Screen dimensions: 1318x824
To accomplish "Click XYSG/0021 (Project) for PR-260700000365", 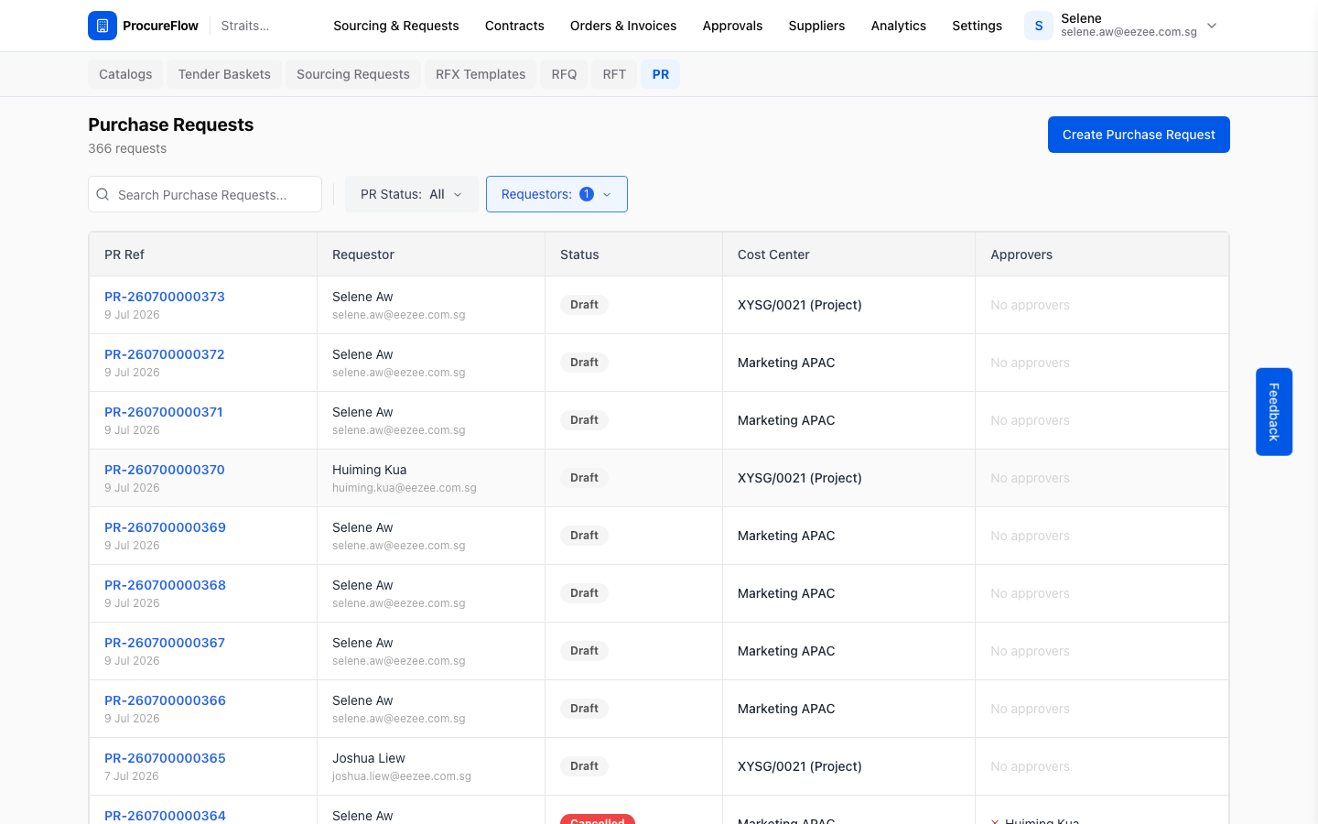I will tap(800, 766).
